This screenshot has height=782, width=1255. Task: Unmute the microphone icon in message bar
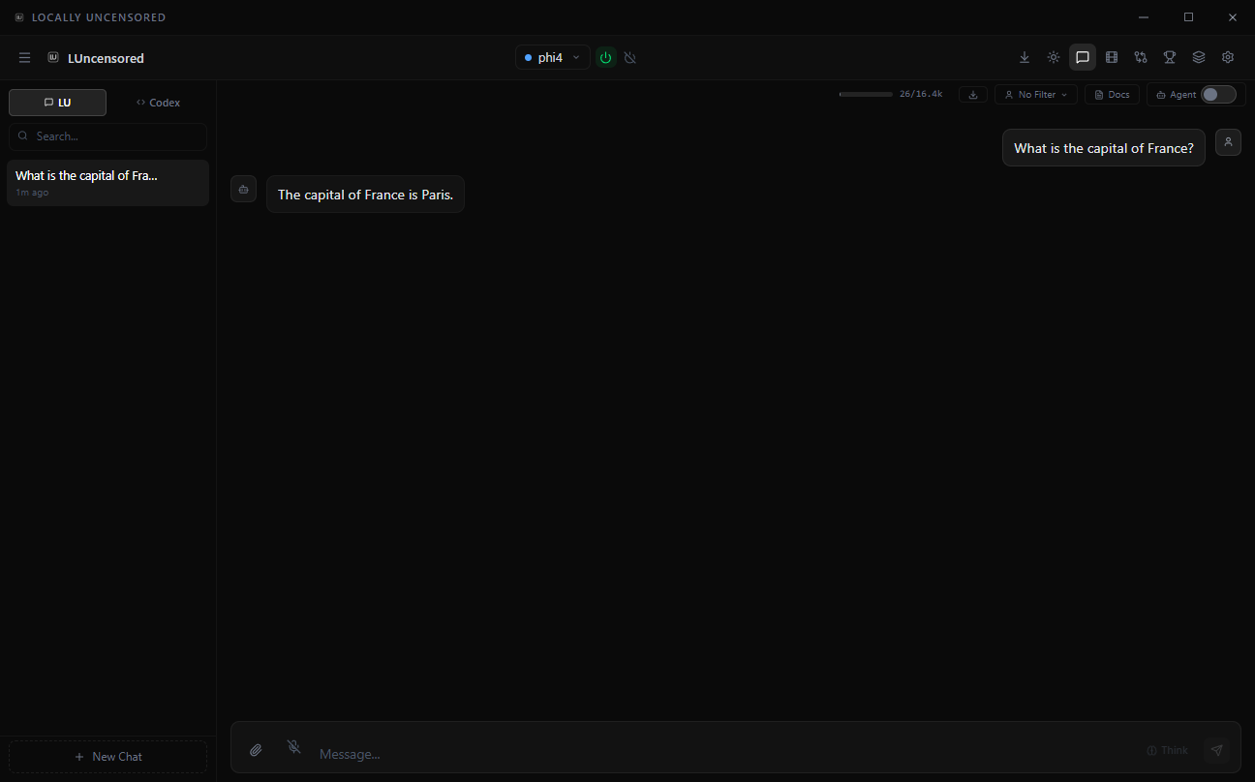(x=293, y=747)
